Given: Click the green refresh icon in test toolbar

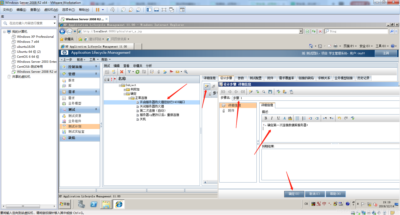Looking at the screenshot, I should coord(137,72).
